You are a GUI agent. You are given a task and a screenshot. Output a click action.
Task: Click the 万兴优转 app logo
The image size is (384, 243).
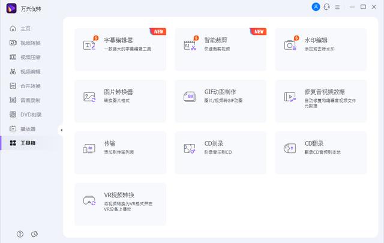pyautogui.click(x=11, y=8)
